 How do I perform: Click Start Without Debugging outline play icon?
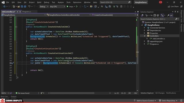coord(77,7)
